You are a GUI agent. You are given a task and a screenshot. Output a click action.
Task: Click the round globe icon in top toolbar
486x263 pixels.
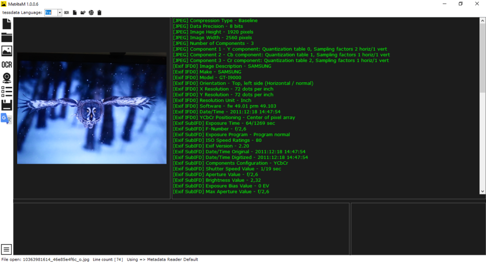[91, 12]
